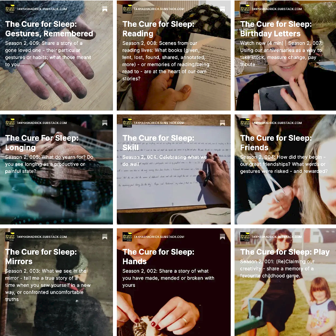Open 'The Cure for Sleep: Friends' title
This screenshot has height=336, width=336.
(x=276, y=143)
